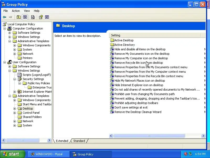Click the Active Directory folder icon

click(x=112, y=45)
